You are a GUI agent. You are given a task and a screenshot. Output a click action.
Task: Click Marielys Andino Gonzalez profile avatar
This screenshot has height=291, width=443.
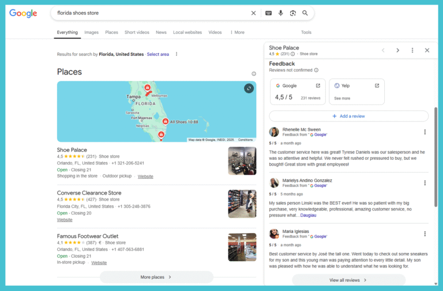point(274,183)
